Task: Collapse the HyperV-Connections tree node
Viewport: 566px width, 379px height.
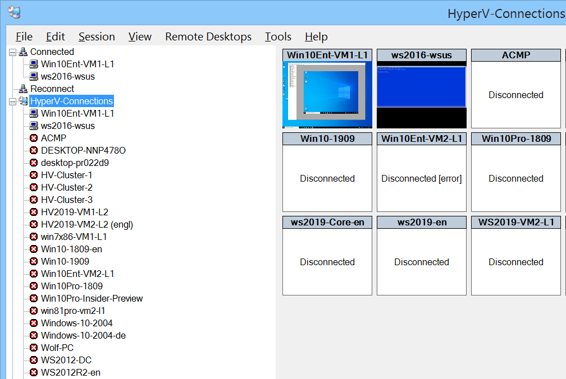Action: (x=12, y=101)
